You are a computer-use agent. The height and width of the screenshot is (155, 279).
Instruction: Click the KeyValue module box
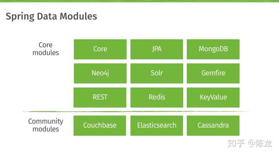point(213,97)
